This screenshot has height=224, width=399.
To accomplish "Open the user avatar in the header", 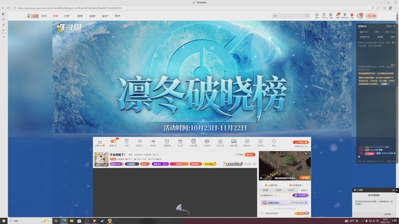I will pos(360,16).
